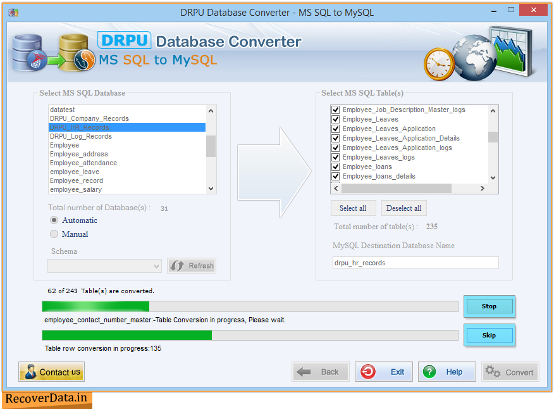The width and height of the screenshot is (554, 409).
Task: Select employee_leave database
Action: 127,172
